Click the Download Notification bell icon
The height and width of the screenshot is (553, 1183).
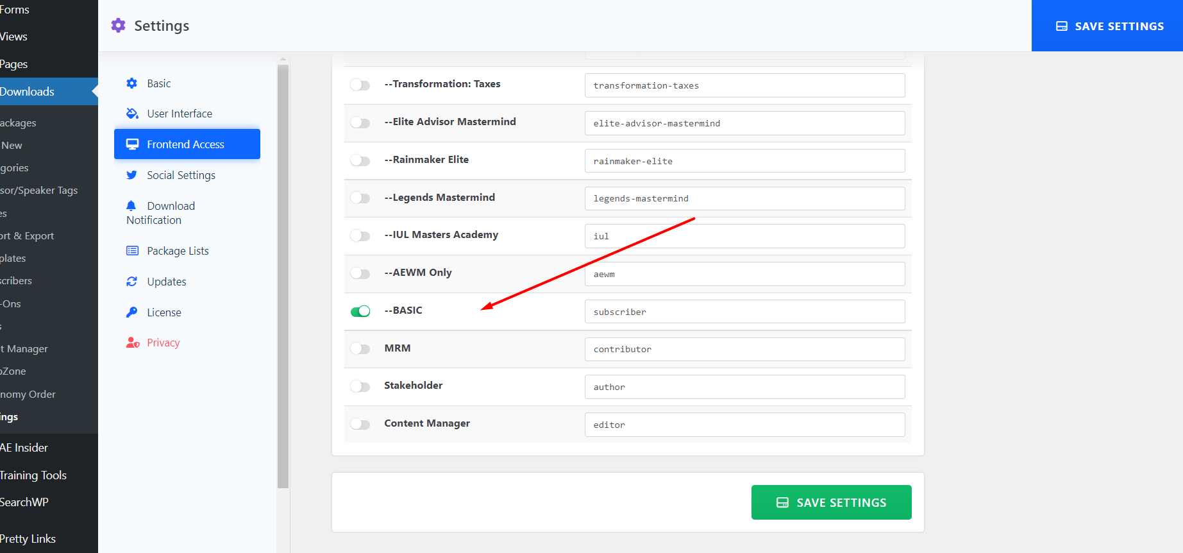(131, 206)
